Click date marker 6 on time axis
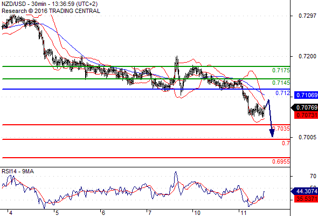 click(x=103, y=213)
